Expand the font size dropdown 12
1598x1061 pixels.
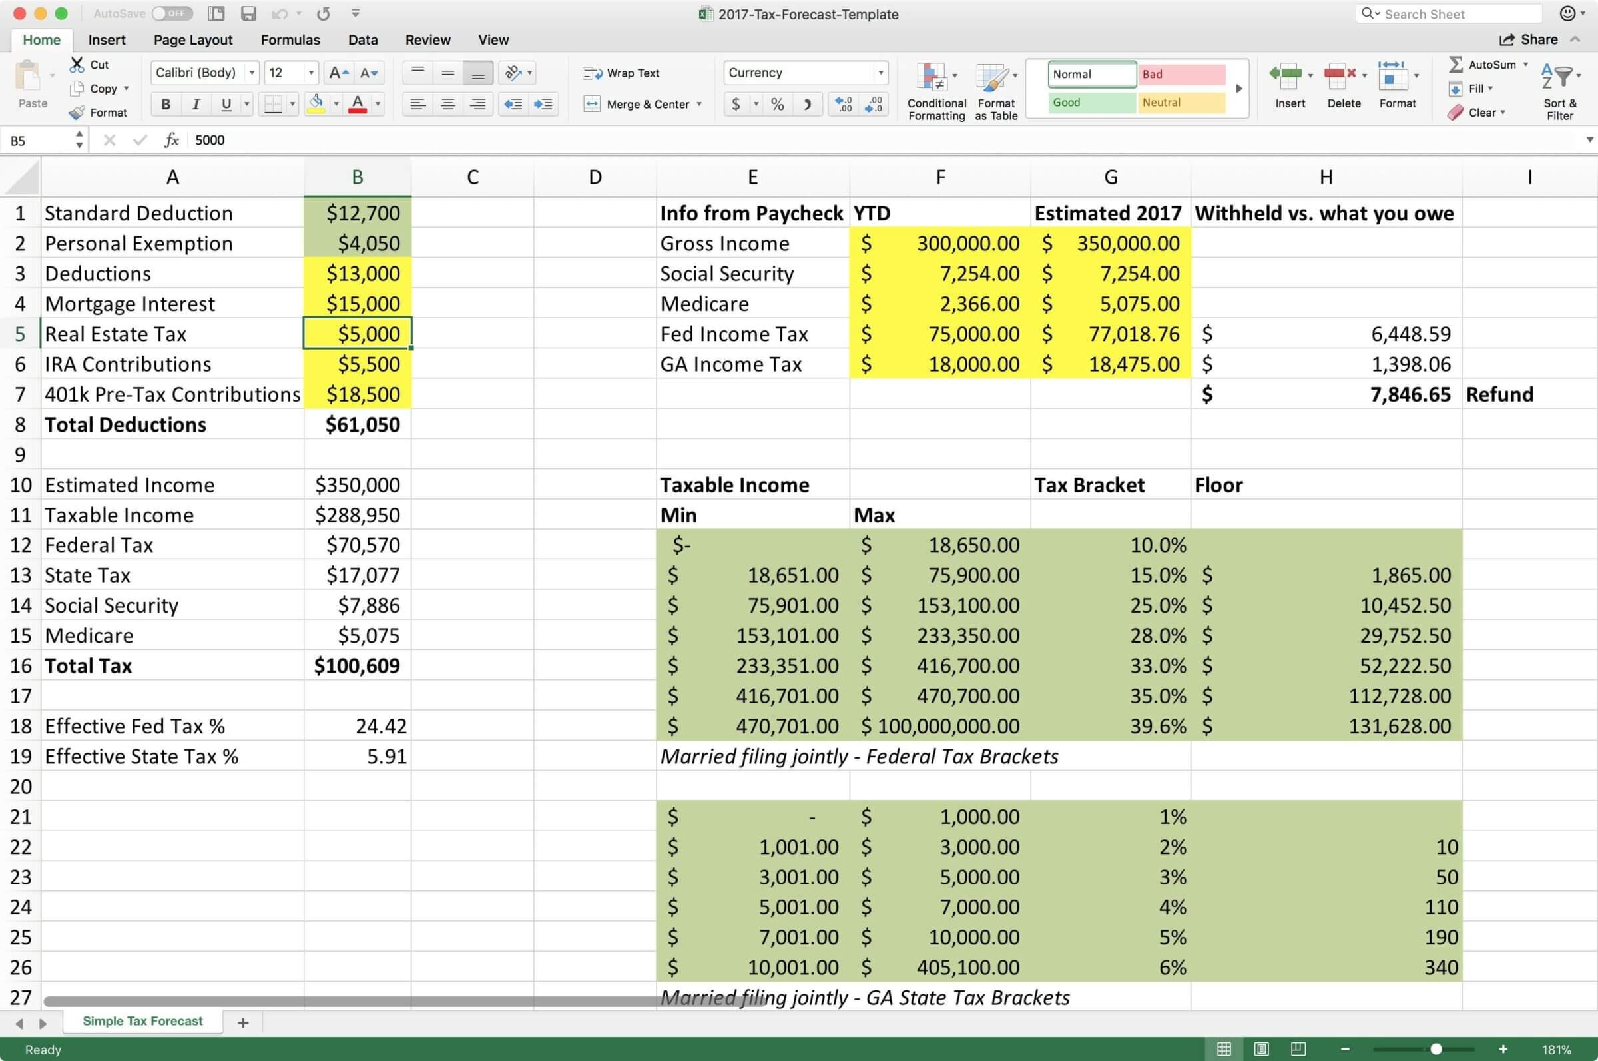(310, 73)
